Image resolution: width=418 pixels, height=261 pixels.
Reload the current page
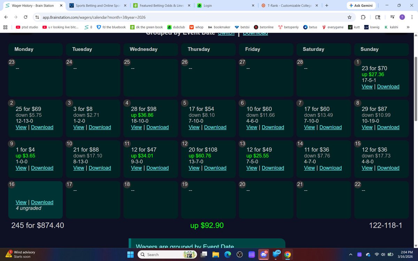pos(25,17)
